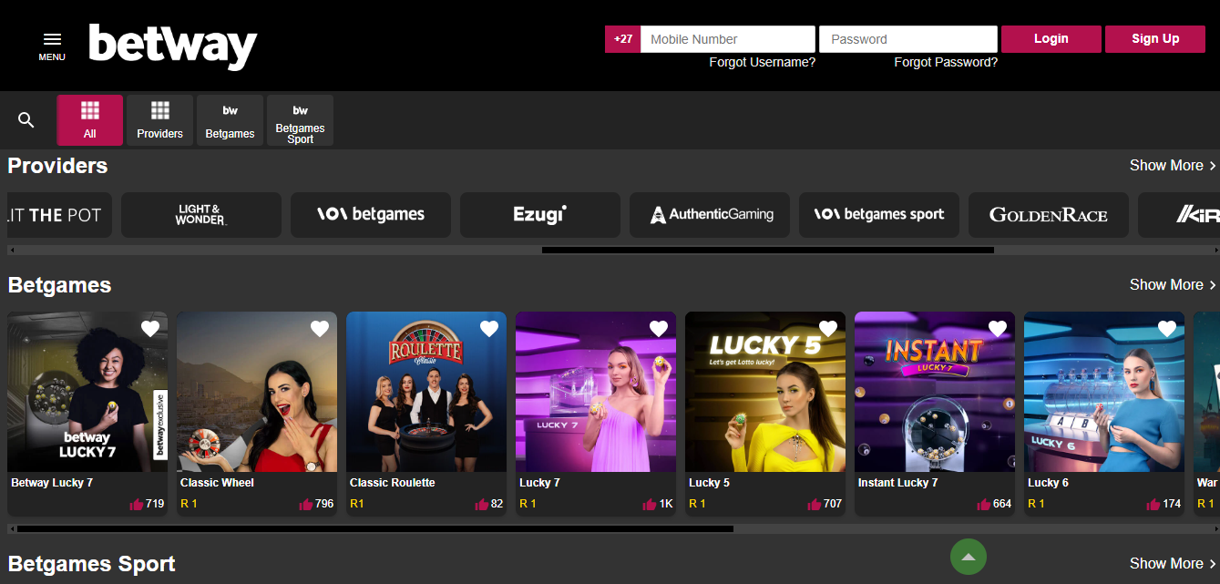Select the Providers category tab

pos(159,120)
